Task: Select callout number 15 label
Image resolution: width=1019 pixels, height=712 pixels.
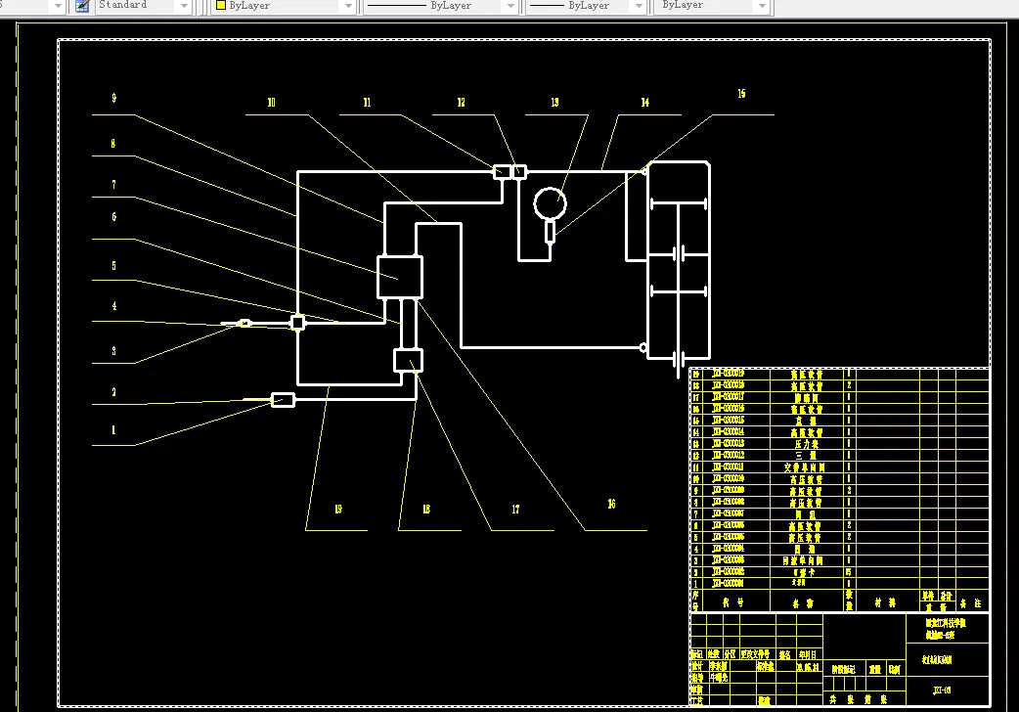Action: click(x=741, y=94)
